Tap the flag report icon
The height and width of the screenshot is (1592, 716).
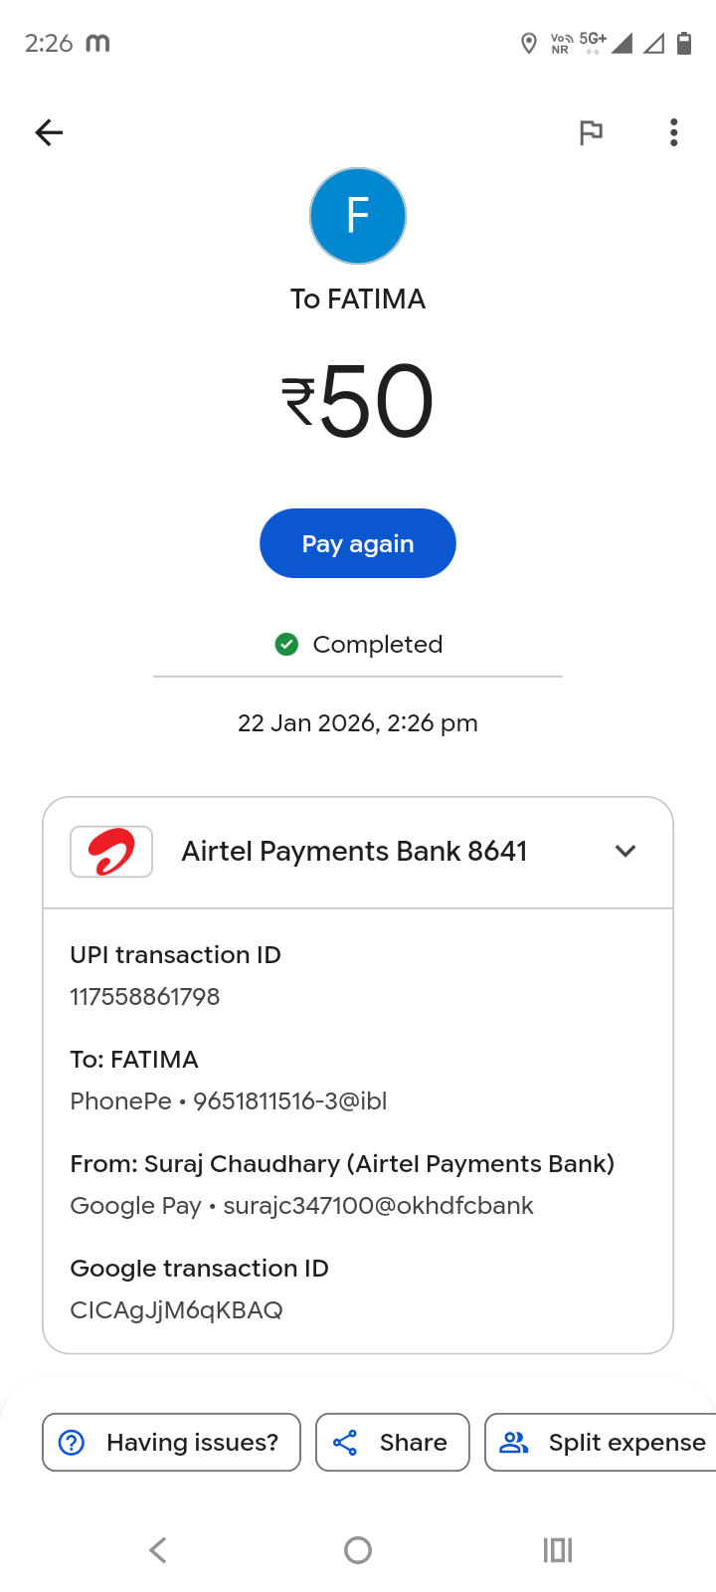coord(591,132)
